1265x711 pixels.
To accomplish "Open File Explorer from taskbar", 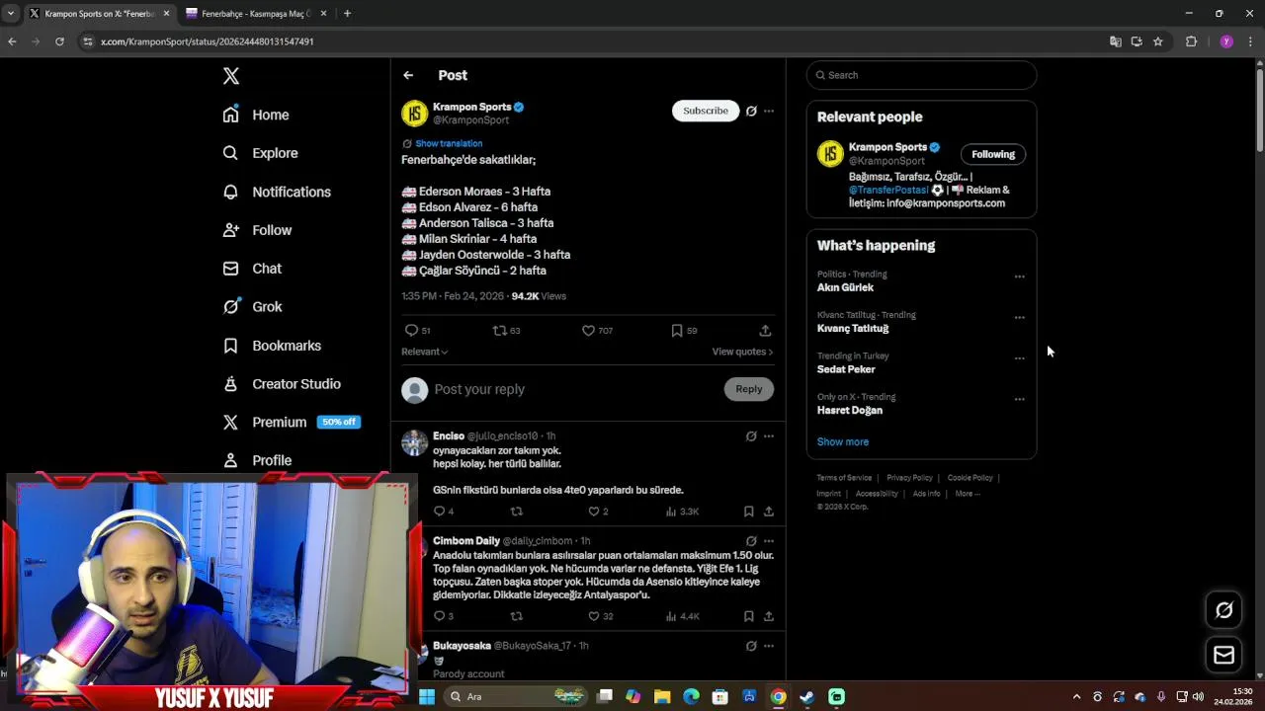I will click(x=662, y=696).
